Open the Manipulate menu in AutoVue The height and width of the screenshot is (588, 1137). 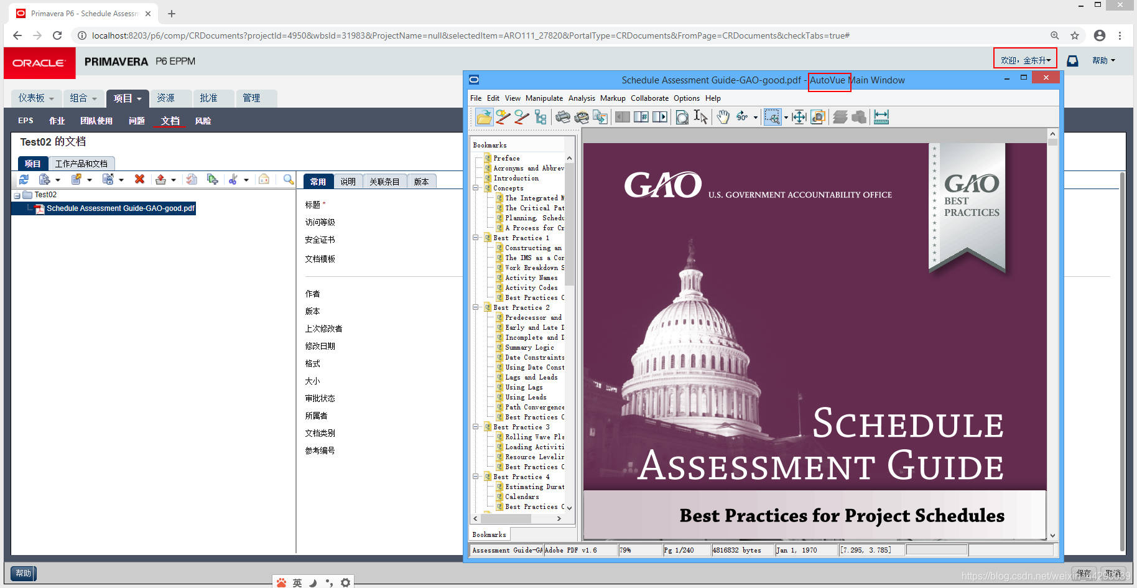click(x=544, y=98)
